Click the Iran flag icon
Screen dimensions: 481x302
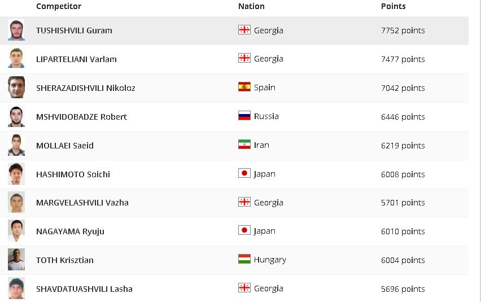coord(244,145)
